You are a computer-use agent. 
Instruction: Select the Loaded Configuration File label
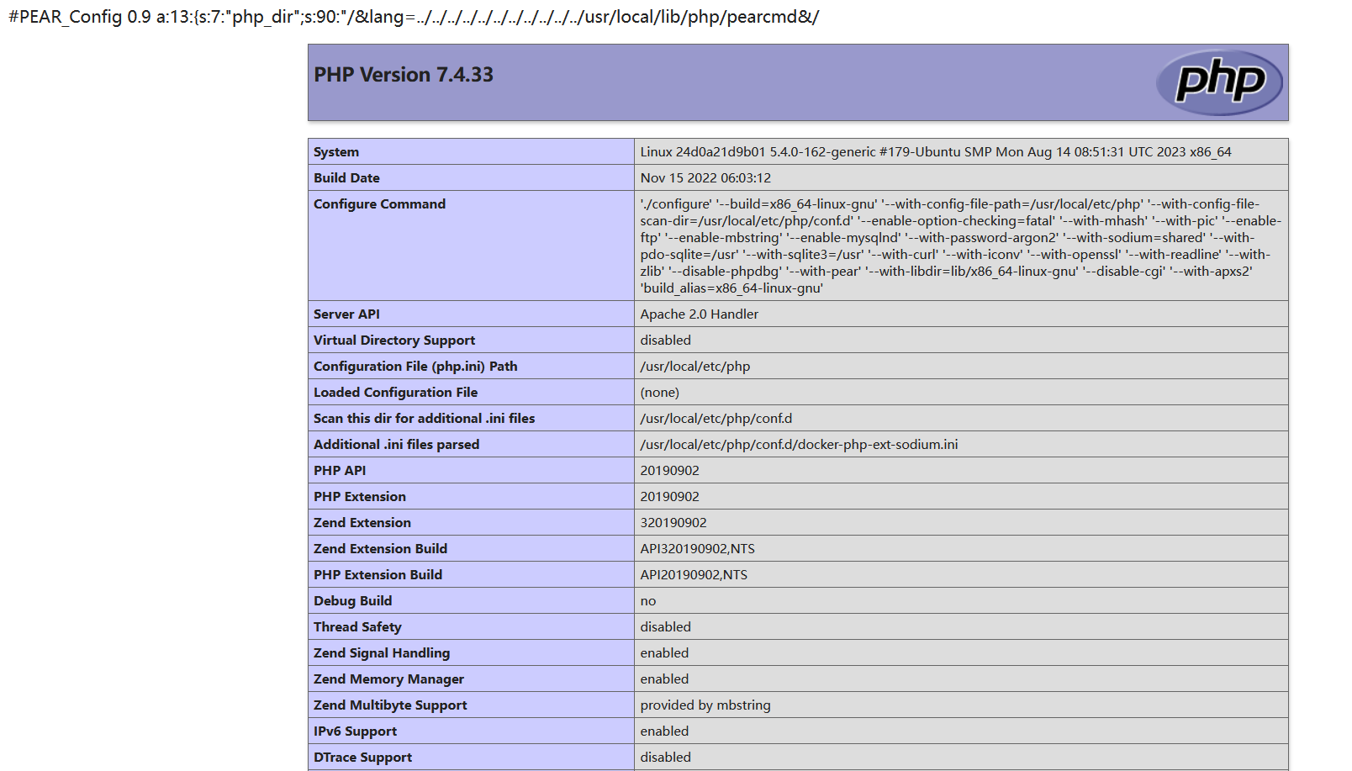tap(395, 393)
